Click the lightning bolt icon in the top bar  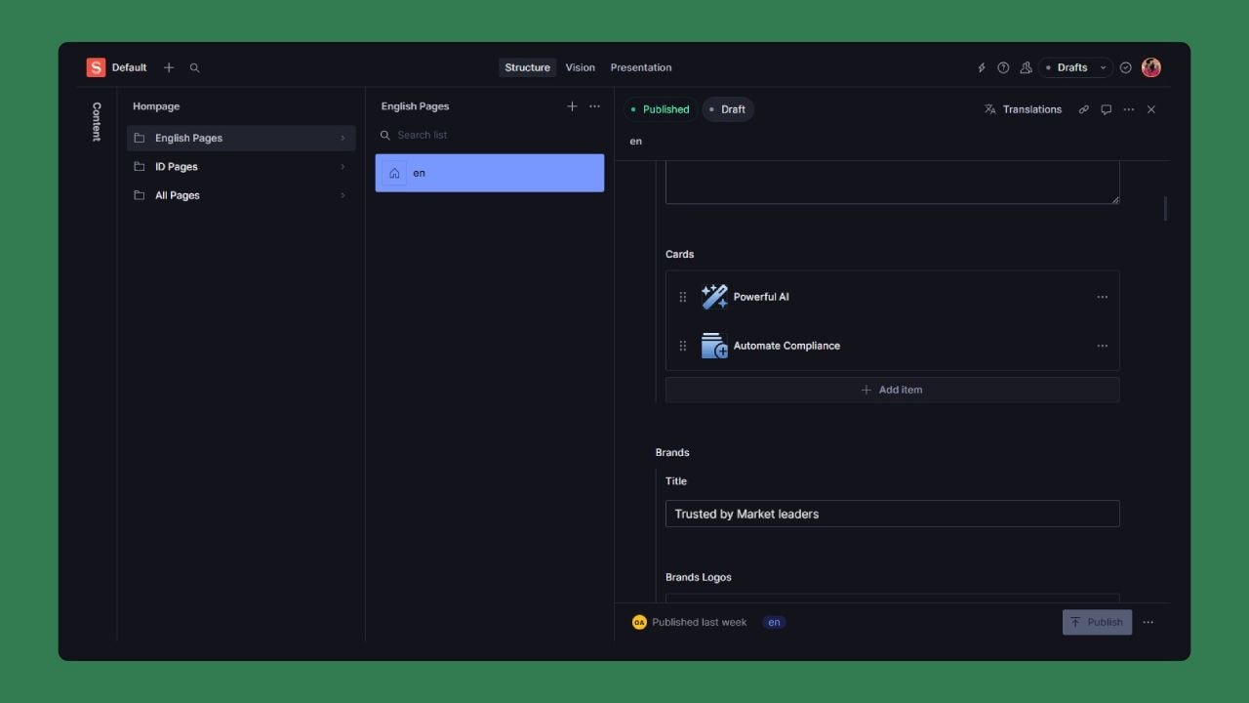click(x=982, y=67)
